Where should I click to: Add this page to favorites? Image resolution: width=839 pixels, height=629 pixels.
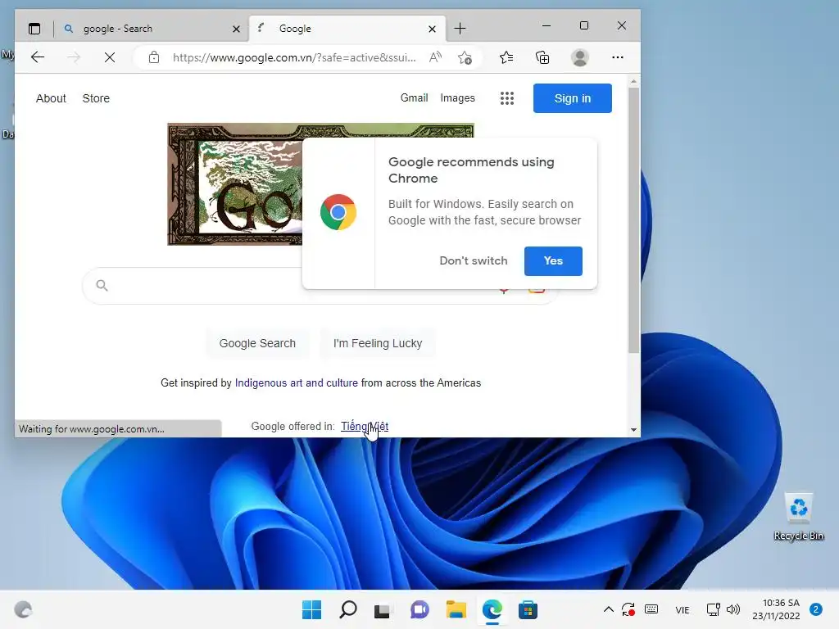465,57
